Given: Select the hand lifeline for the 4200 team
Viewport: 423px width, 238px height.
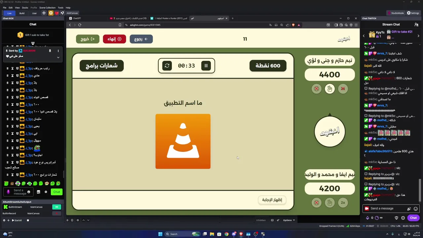Looking at the screenshot, I should tap(329, 203).
